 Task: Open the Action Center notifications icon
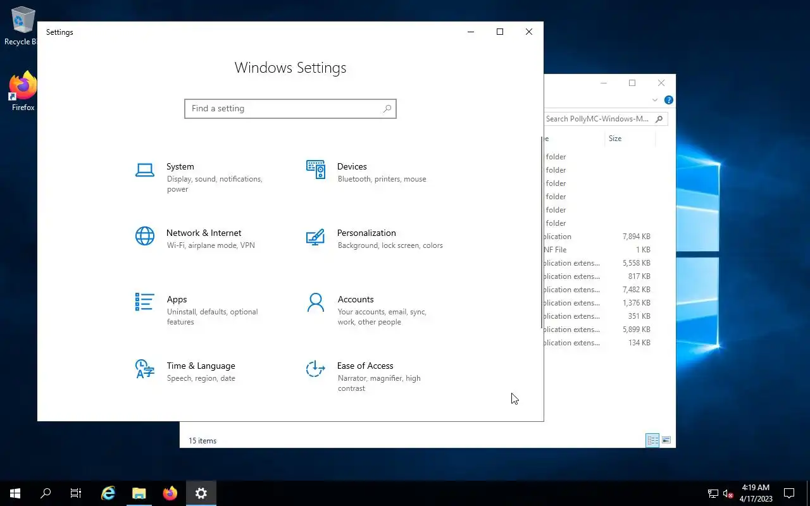point(789,493)
